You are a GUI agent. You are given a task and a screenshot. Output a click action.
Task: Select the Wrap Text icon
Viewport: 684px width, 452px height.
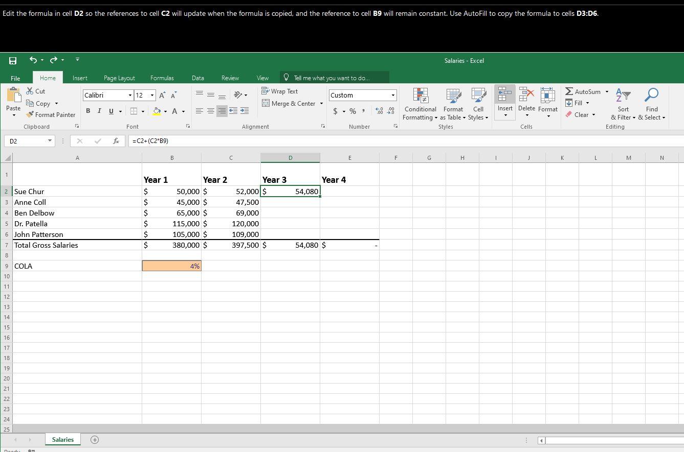pos(279,91)
